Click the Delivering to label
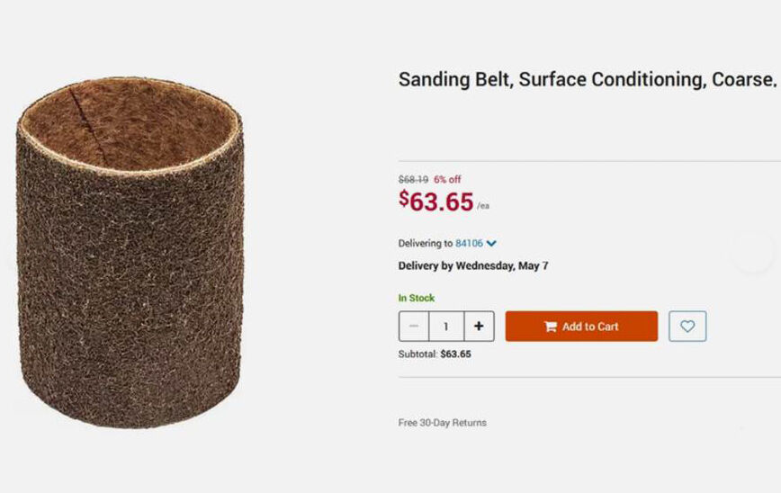781x493 pixels. [425, 244]
